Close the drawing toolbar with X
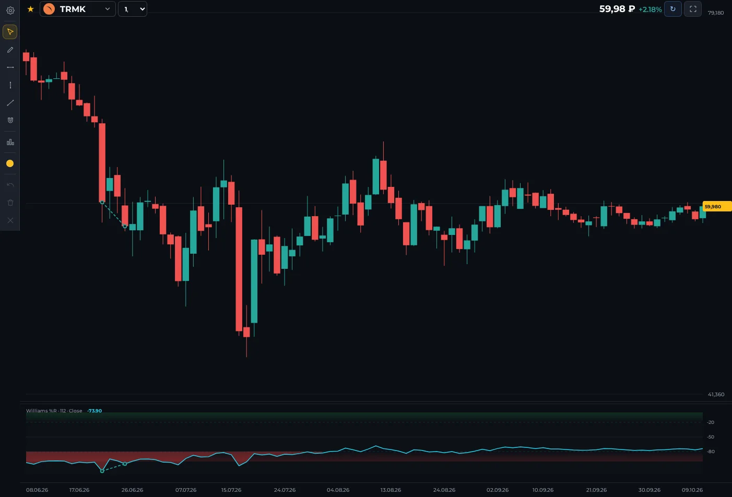Image resolution: width=732 pixels, height=497 pixels. 10,220
